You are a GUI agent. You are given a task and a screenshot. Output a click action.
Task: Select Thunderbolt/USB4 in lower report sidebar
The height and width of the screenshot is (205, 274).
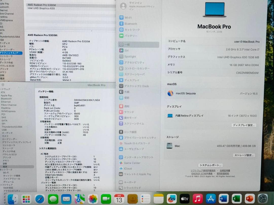[12, 127]
